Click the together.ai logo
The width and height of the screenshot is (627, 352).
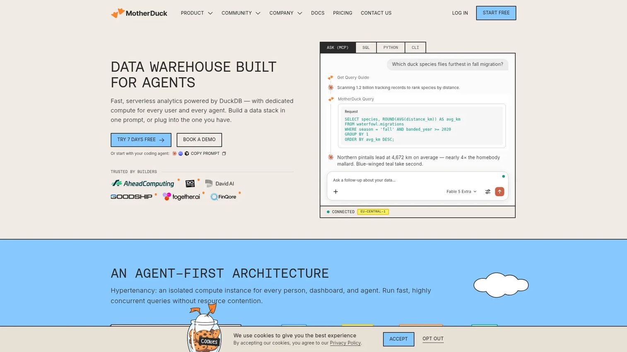coord(181,196)
